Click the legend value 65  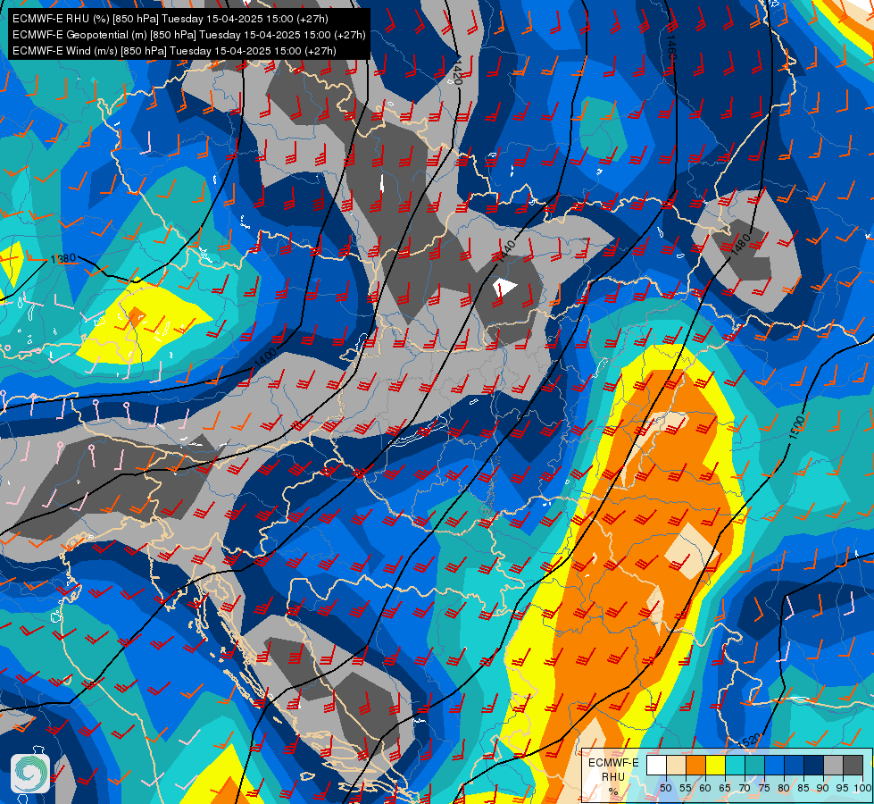(x=725, y=788)
